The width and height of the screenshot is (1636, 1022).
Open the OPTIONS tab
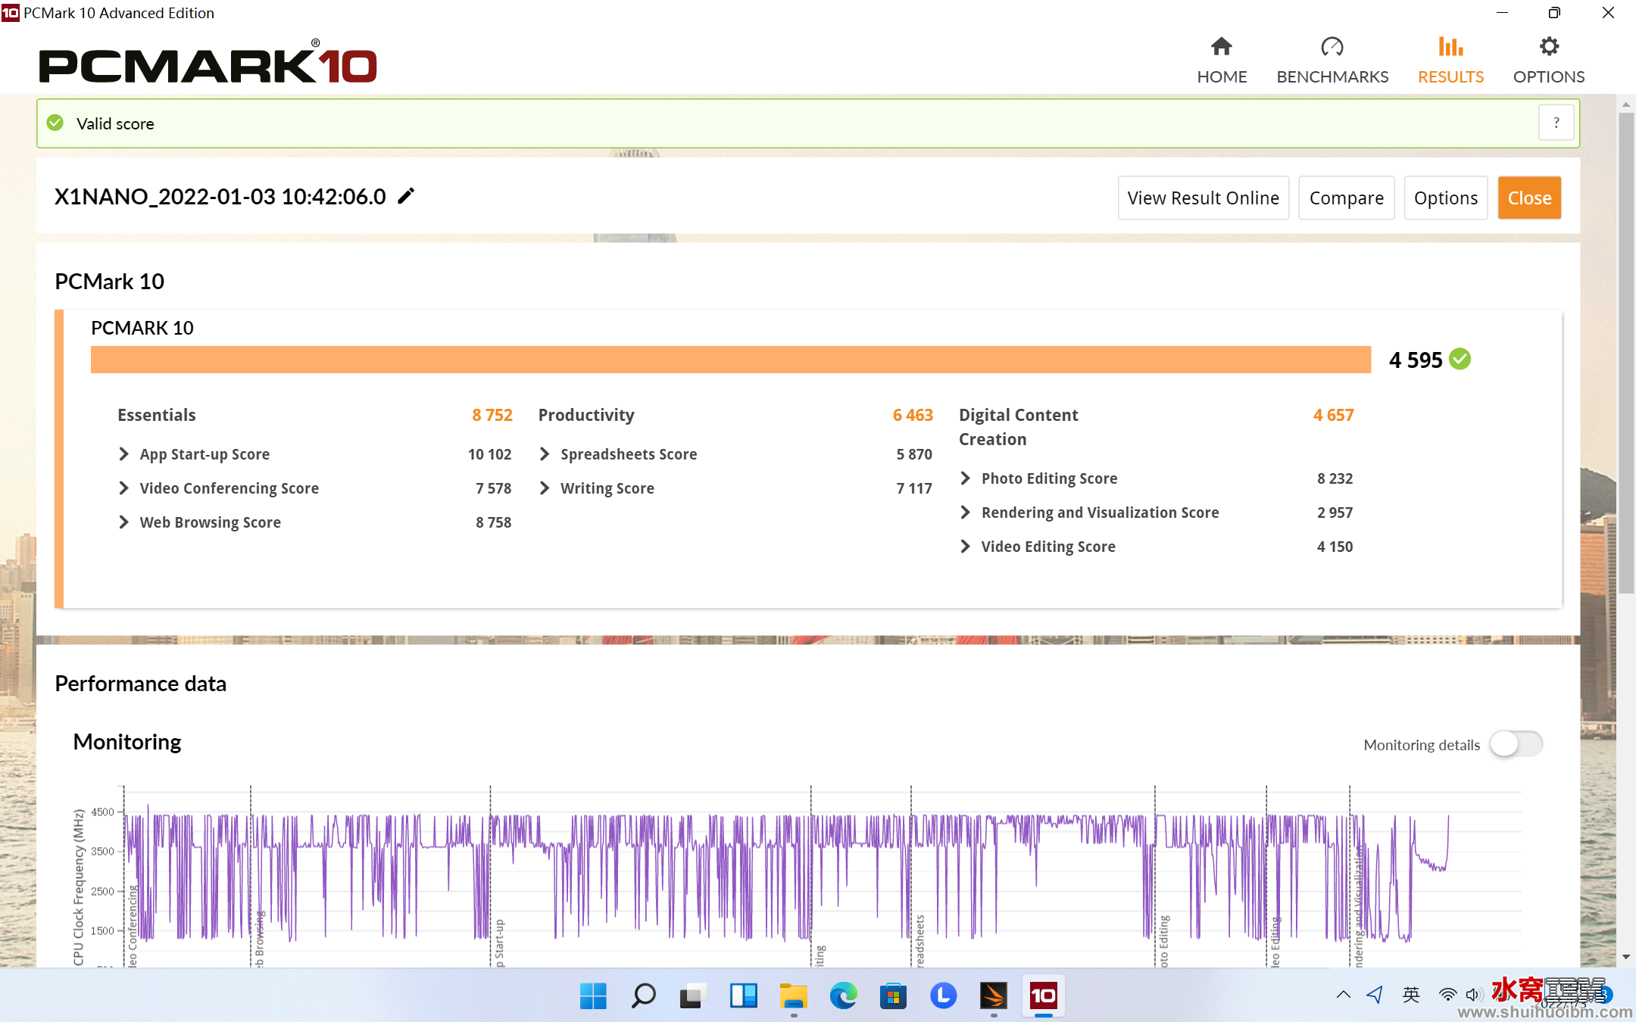pyautogui.click(x=1549, y=61)
